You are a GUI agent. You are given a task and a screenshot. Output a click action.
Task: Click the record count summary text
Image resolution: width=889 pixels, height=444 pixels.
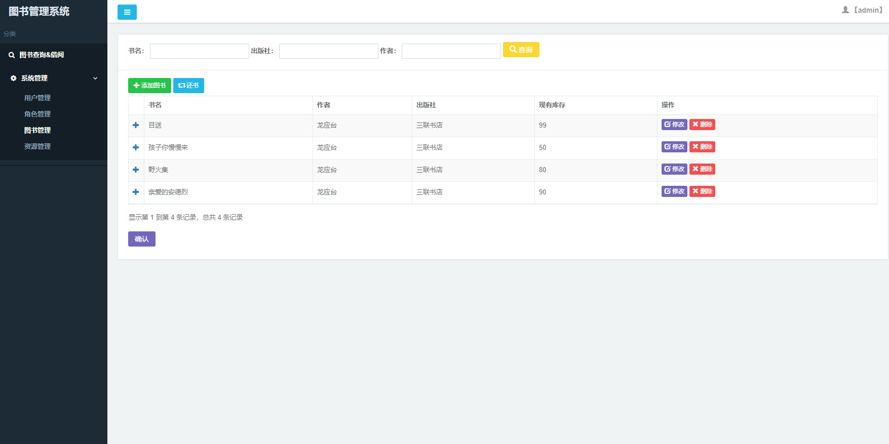[185, 217]
